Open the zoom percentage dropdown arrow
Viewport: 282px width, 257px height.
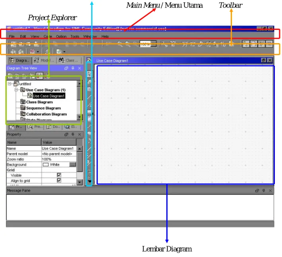153,44
